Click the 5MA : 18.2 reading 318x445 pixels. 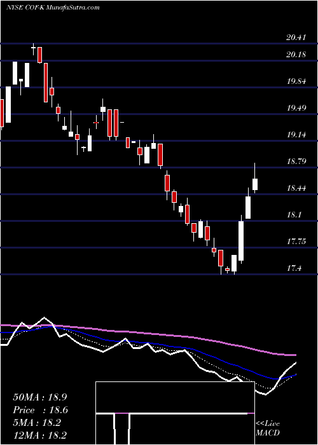37,423
